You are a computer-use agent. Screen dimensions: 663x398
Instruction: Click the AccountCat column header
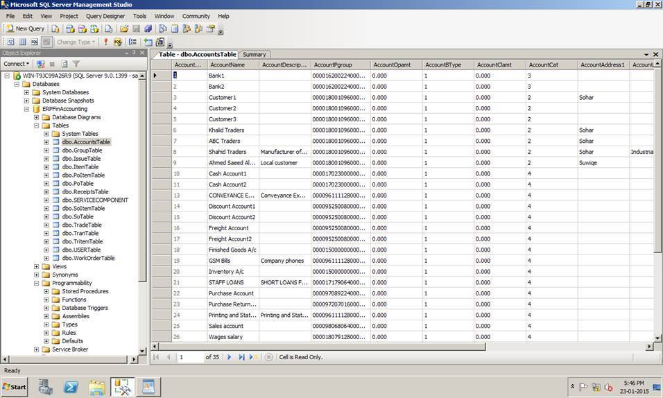551,64
